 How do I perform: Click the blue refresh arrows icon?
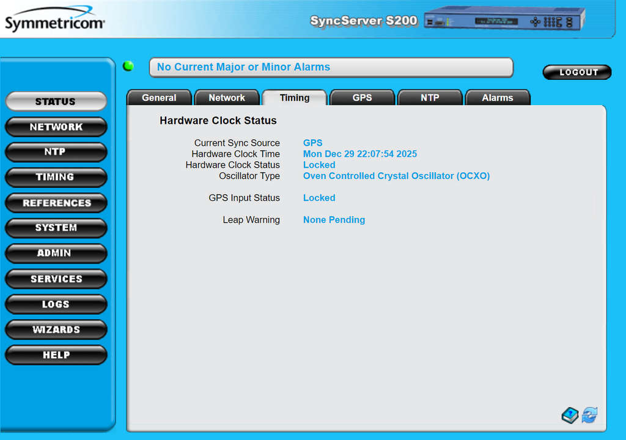click(x=589, y=416)
